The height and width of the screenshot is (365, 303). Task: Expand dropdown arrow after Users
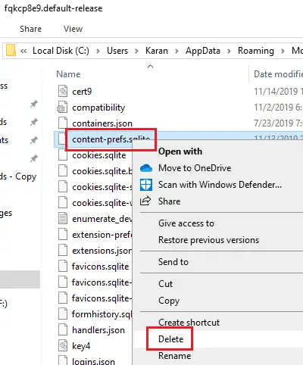pos(136,51)
